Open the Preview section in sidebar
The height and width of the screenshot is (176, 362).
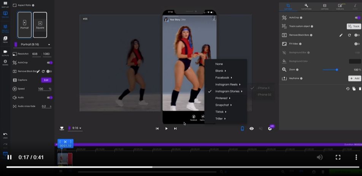pyautogui.click(x=5, y=14)
